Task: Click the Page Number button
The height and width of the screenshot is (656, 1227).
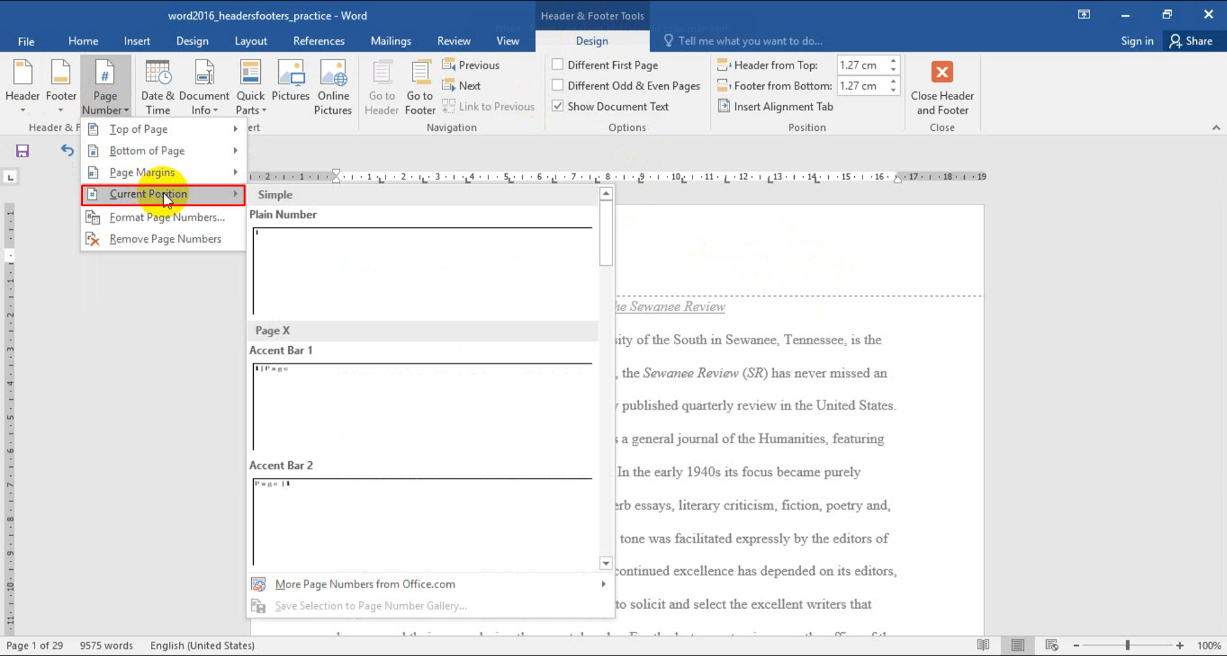Action: pyautogui.click(x=106, y=86)
